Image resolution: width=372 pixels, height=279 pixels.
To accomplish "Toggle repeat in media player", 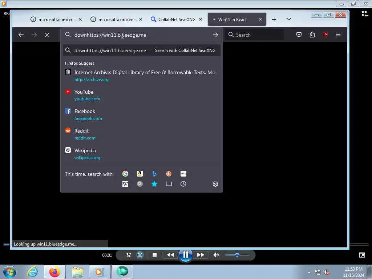I will [x=140, y=255].
